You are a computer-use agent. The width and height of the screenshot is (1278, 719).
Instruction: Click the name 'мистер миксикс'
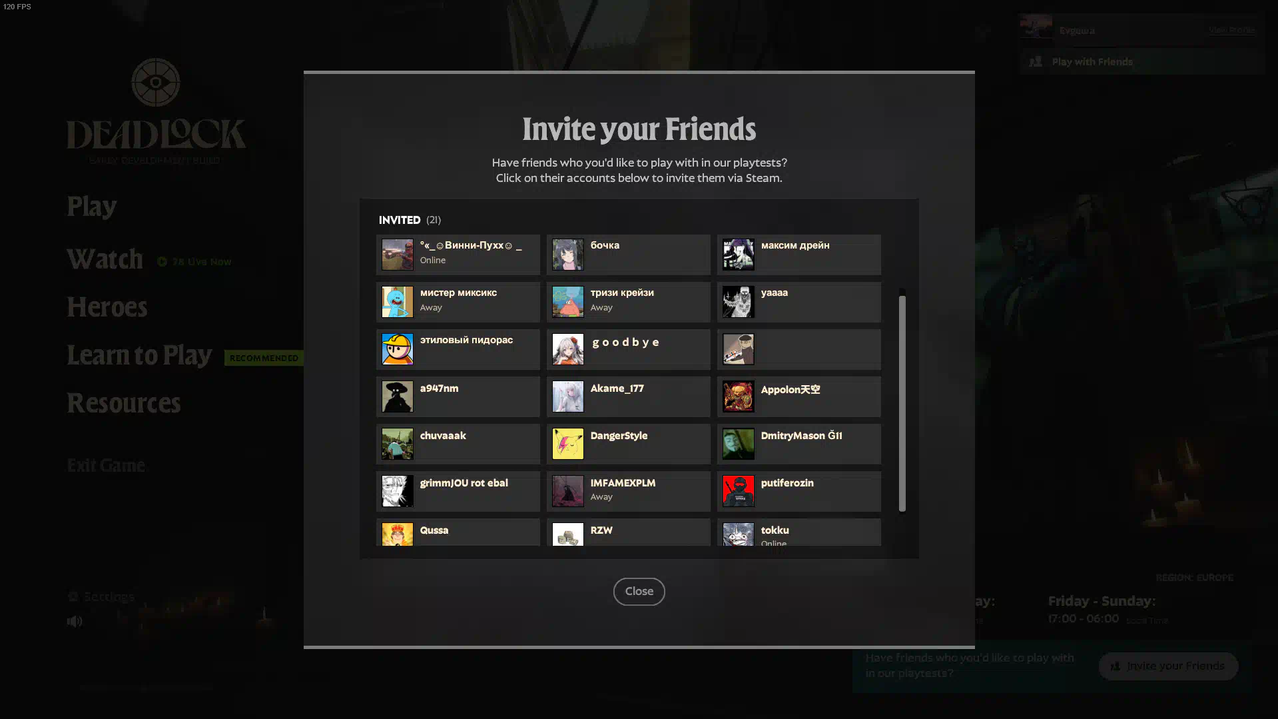458,293
